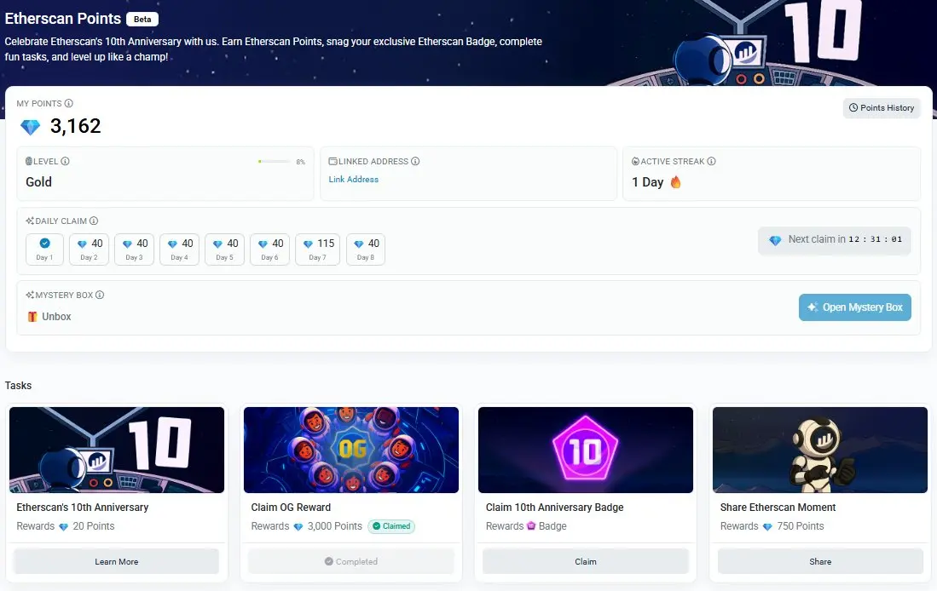This screenshot has height=591, width=937.
Task: Click the 8% progress label
Action: click(x=301, y=162)
